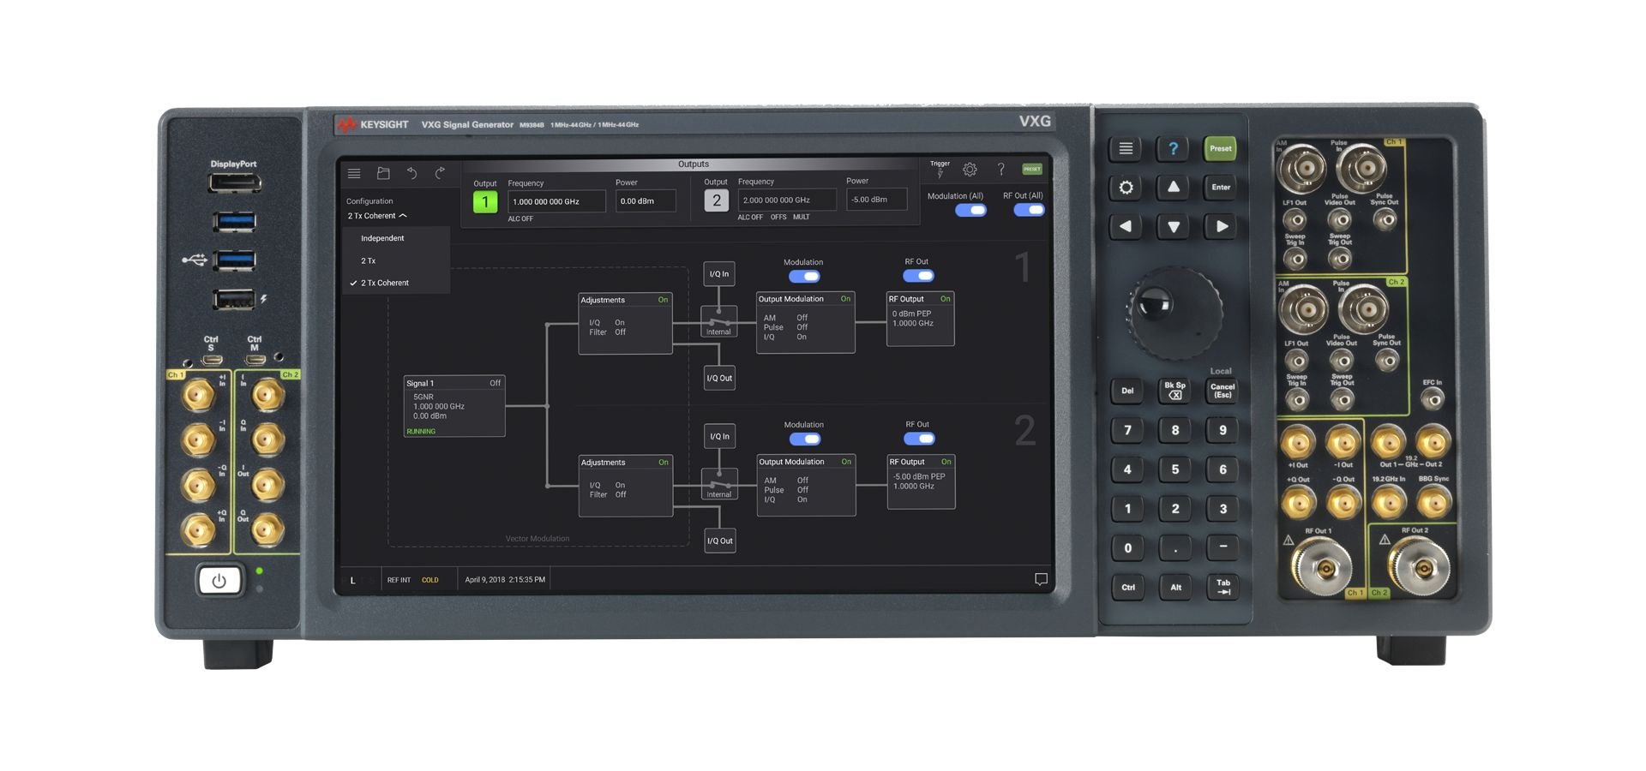This screenshot has height=771, width=1646.
Task: Open the channel 1 RF Output block
Action: click(920, 319)
